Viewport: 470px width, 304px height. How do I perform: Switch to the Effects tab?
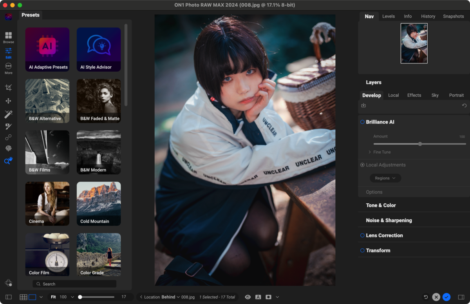tap(414, 95)
